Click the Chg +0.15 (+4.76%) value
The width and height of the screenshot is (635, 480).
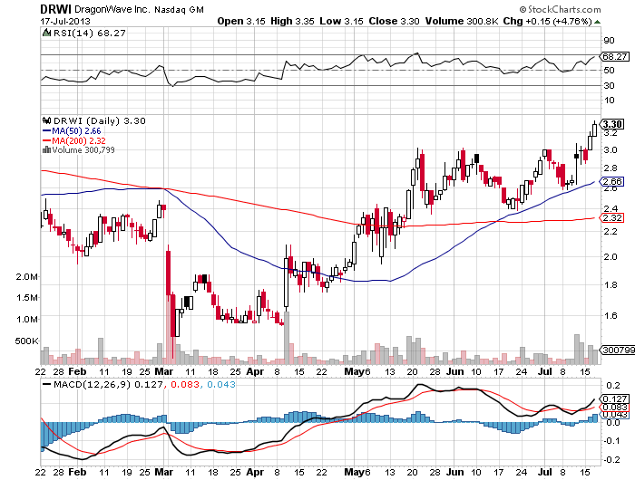pos(548,21)
